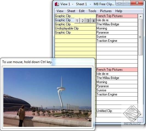The image size is (146, 131).
Task: Open the Tools menu
Action: (x=92, y=11)
